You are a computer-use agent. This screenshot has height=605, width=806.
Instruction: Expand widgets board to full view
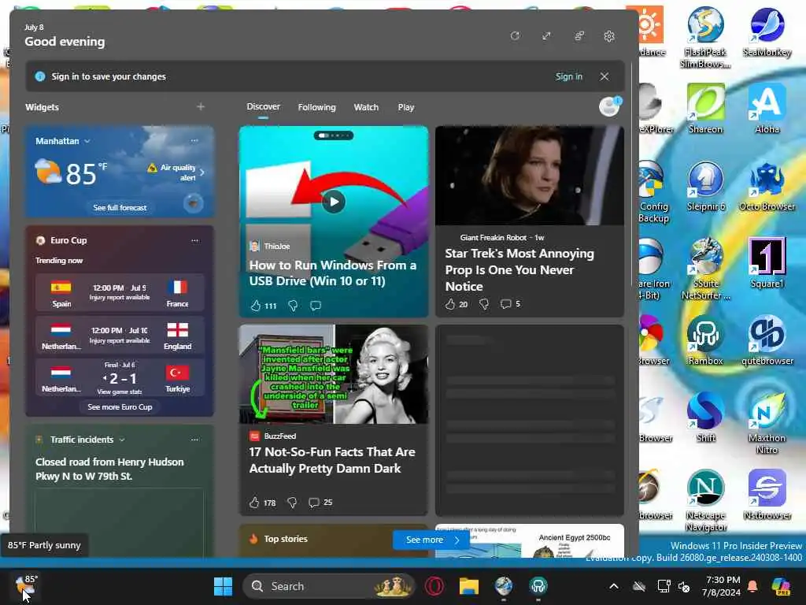546,36
